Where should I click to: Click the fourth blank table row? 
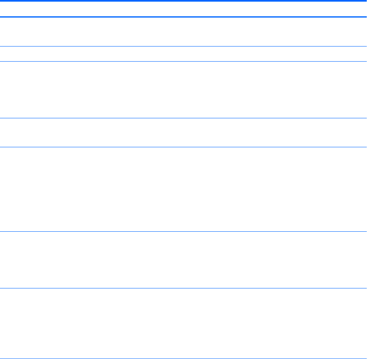point(183,133)
